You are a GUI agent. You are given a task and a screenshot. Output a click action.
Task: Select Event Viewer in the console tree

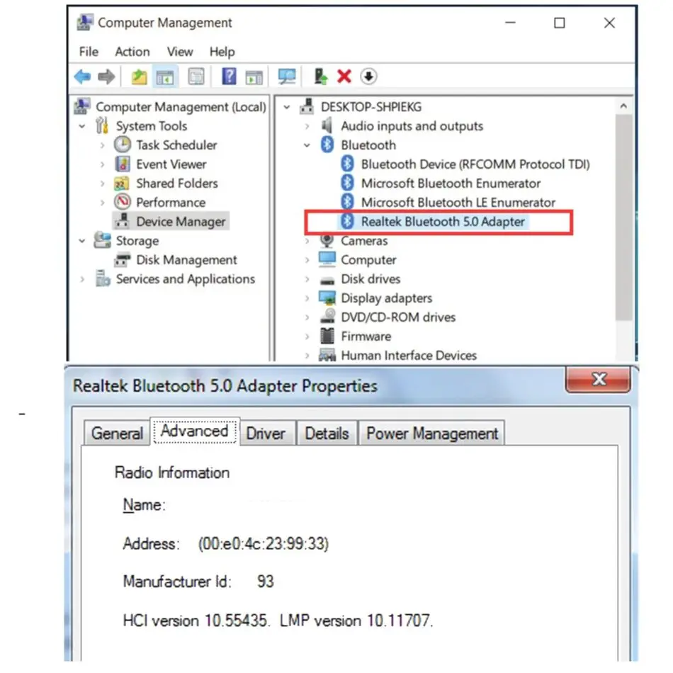(171, 164)
